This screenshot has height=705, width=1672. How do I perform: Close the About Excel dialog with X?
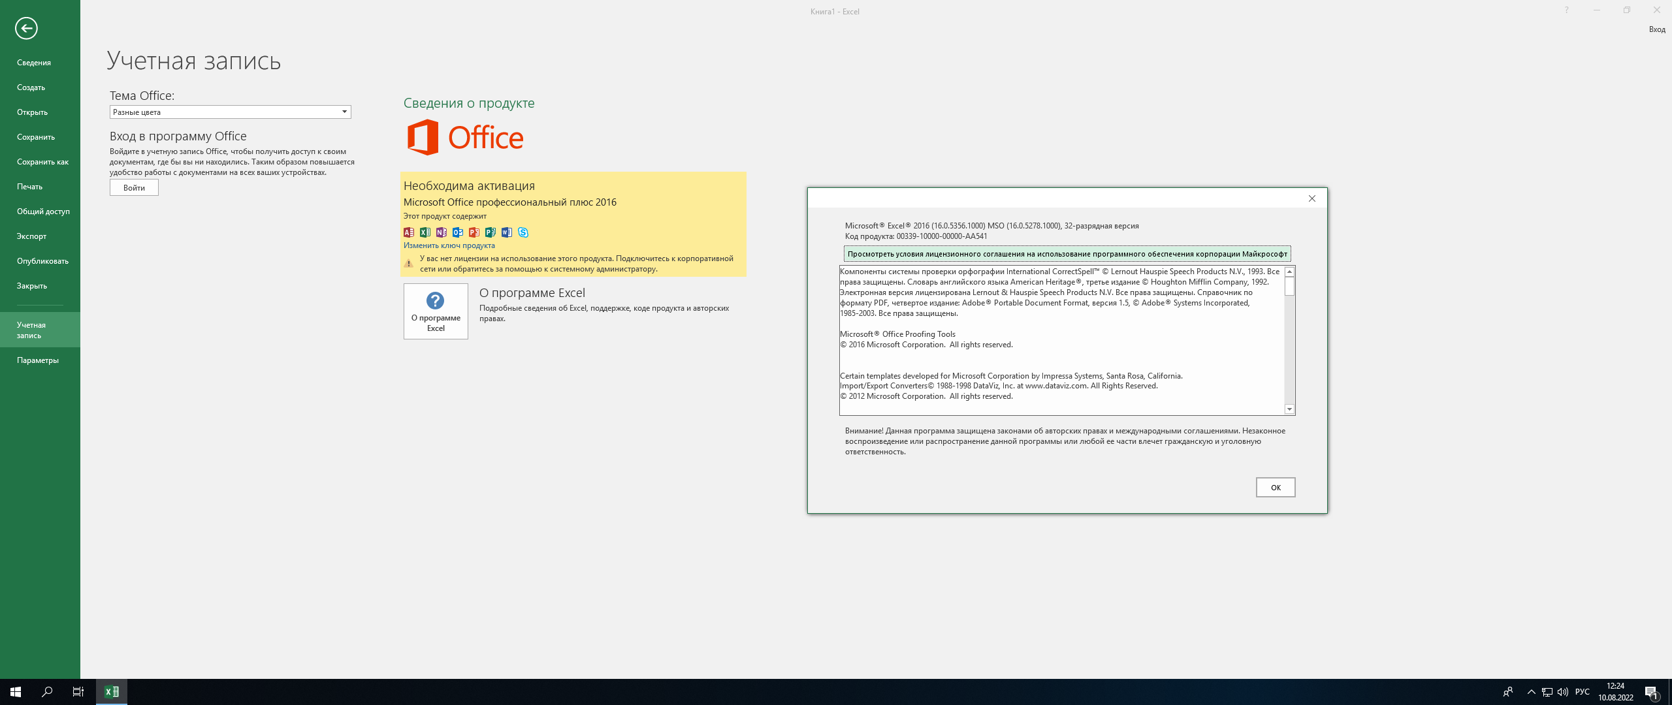1312,198
